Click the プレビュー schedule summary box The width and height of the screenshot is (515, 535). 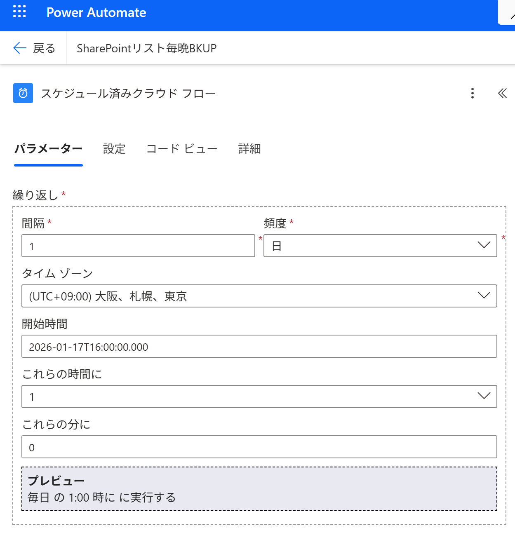(x=259, y=489)
